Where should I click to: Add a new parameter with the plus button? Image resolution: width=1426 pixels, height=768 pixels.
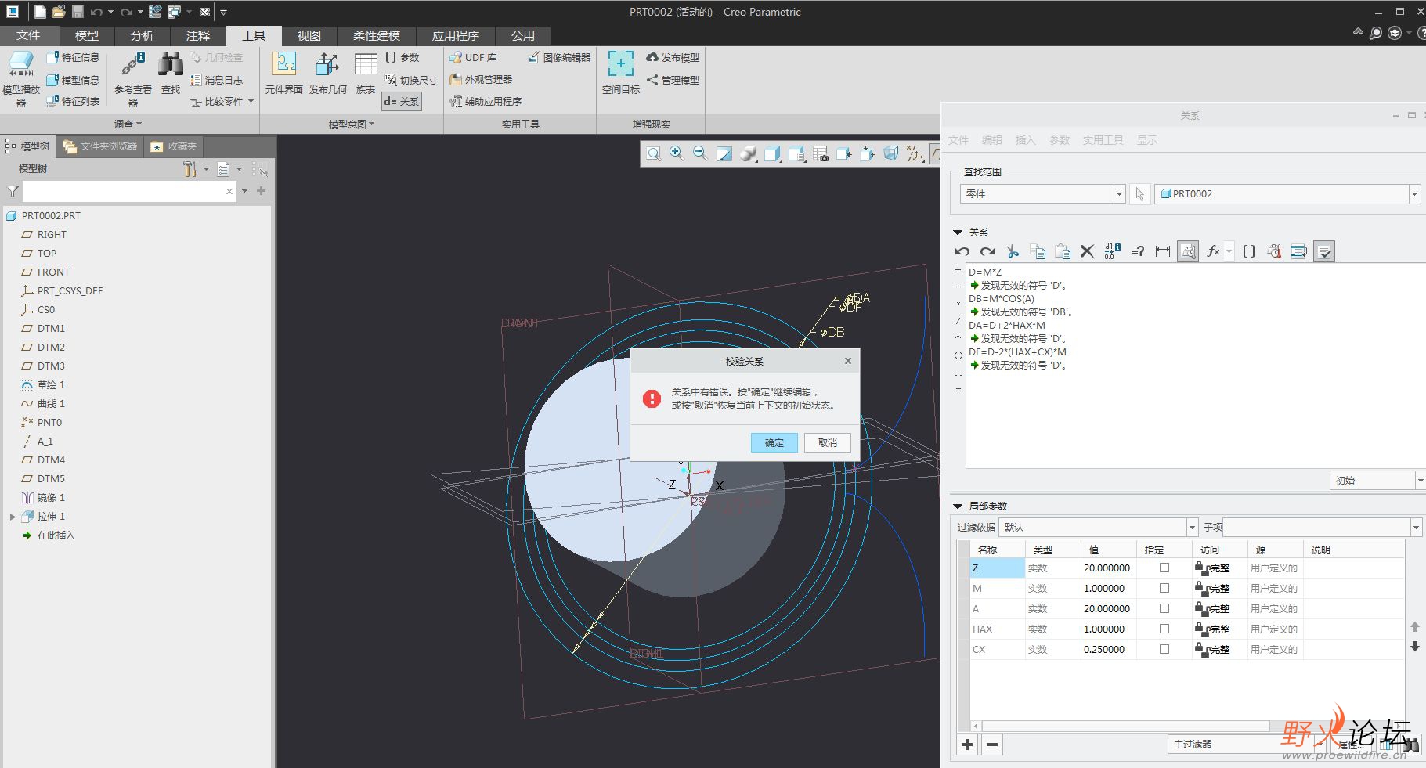[967, 745]
